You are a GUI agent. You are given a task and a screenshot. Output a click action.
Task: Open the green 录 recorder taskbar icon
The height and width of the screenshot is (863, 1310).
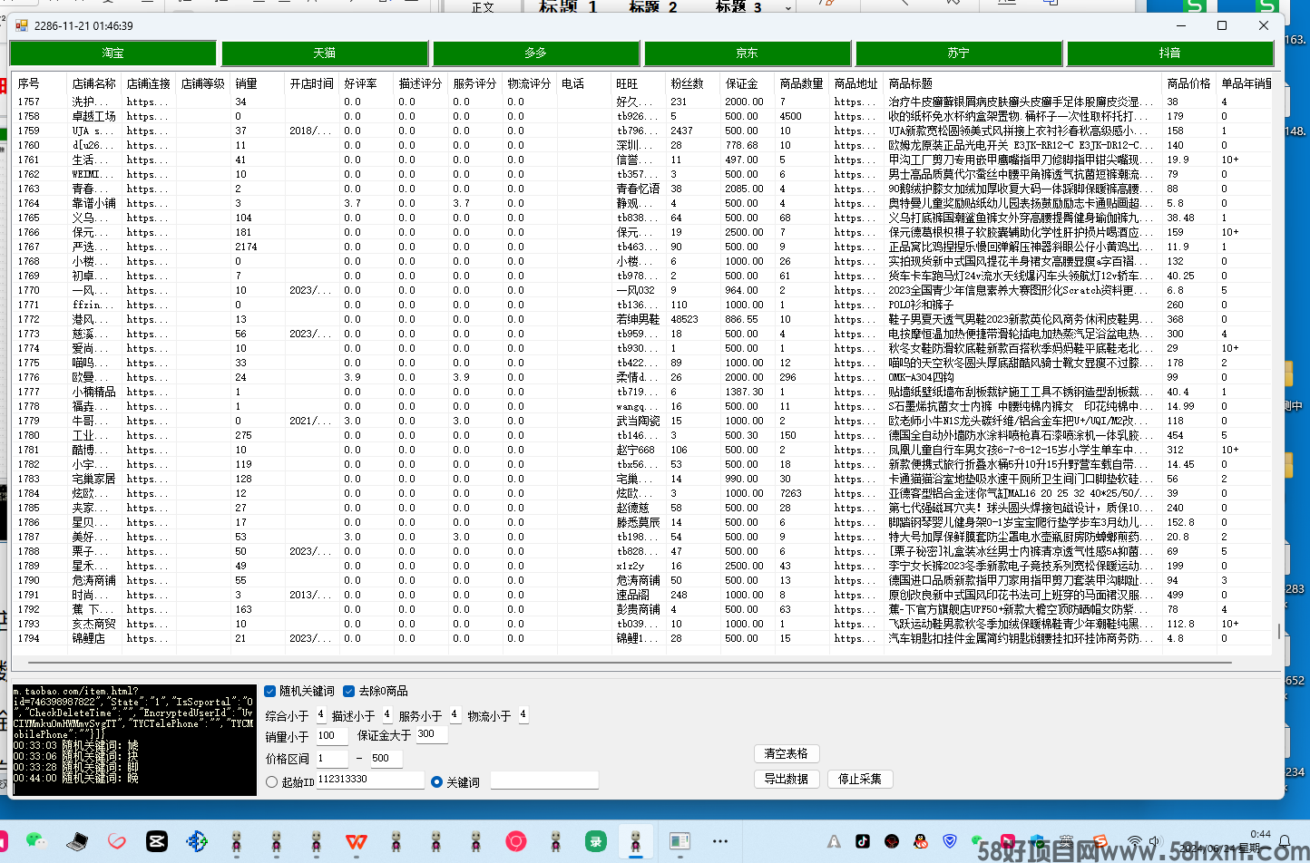(x=595, y=841)
